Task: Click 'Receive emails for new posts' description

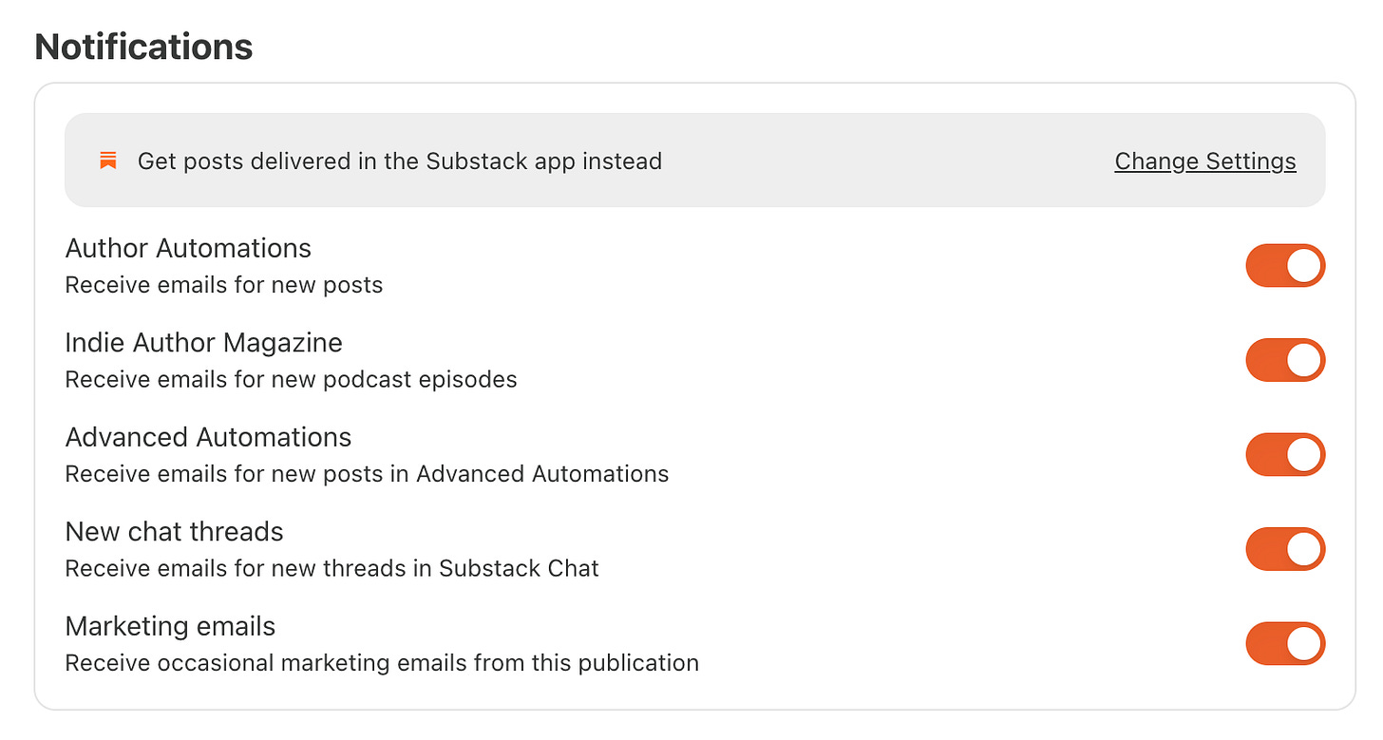Action: pos(224,285)
